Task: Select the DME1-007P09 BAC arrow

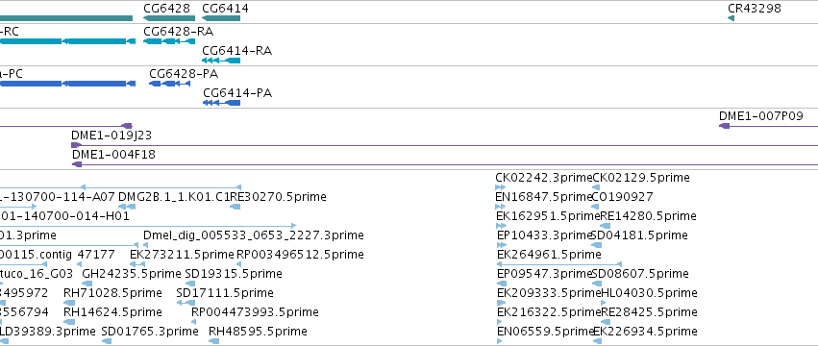Action: 724,126
